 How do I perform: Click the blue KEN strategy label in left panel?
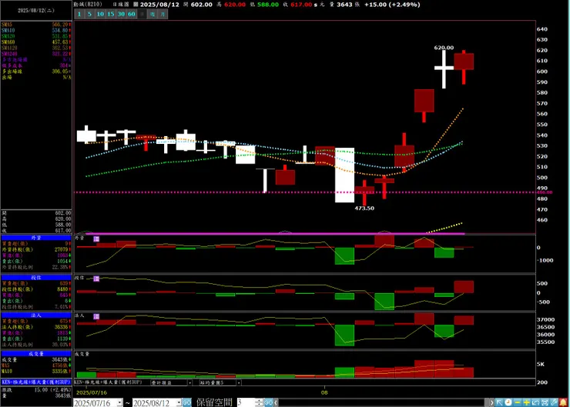click(36, 382)
